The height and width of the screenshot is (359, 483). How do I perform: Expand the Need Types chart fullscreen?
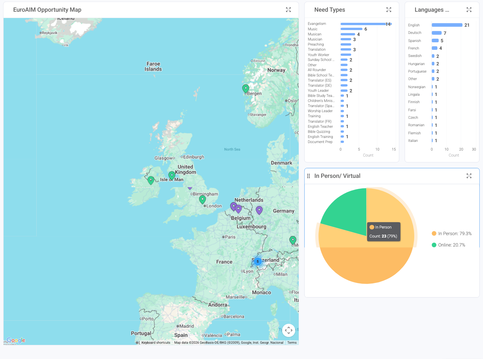click(388, 10)
